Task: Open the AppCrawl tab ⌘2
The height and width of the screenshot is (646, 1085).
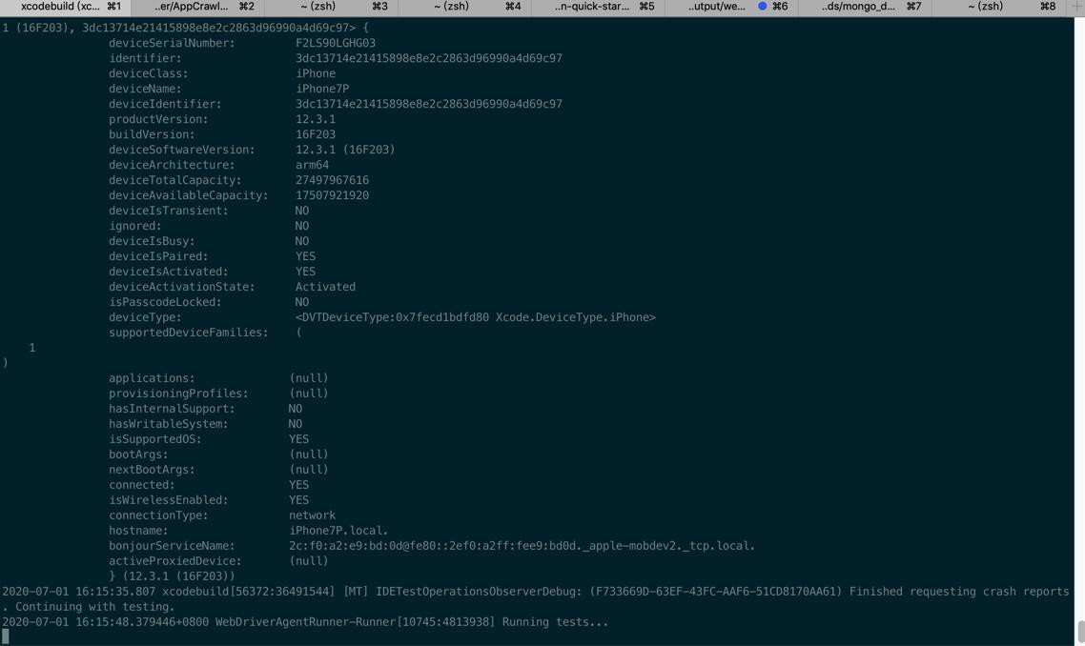Action: click(200, 7)
